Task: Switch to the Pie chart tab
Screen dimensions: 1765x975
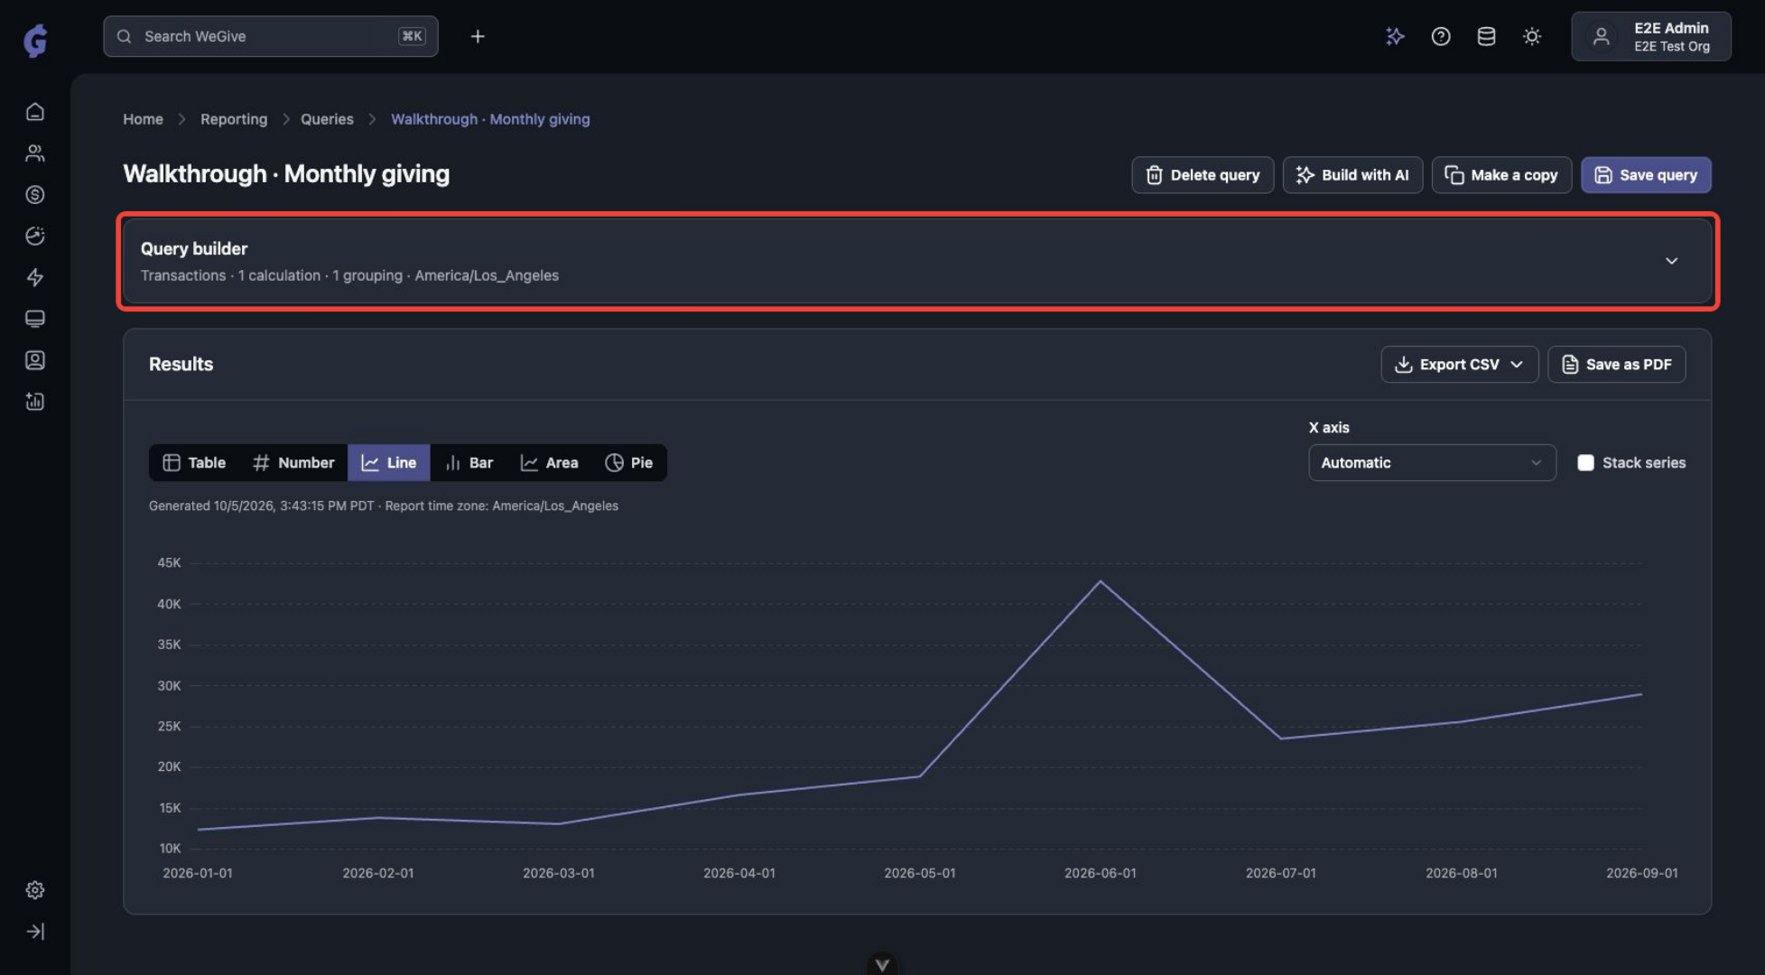Action: 629,462
